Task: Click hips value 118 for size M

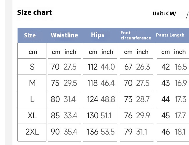Action: [92, 83]
